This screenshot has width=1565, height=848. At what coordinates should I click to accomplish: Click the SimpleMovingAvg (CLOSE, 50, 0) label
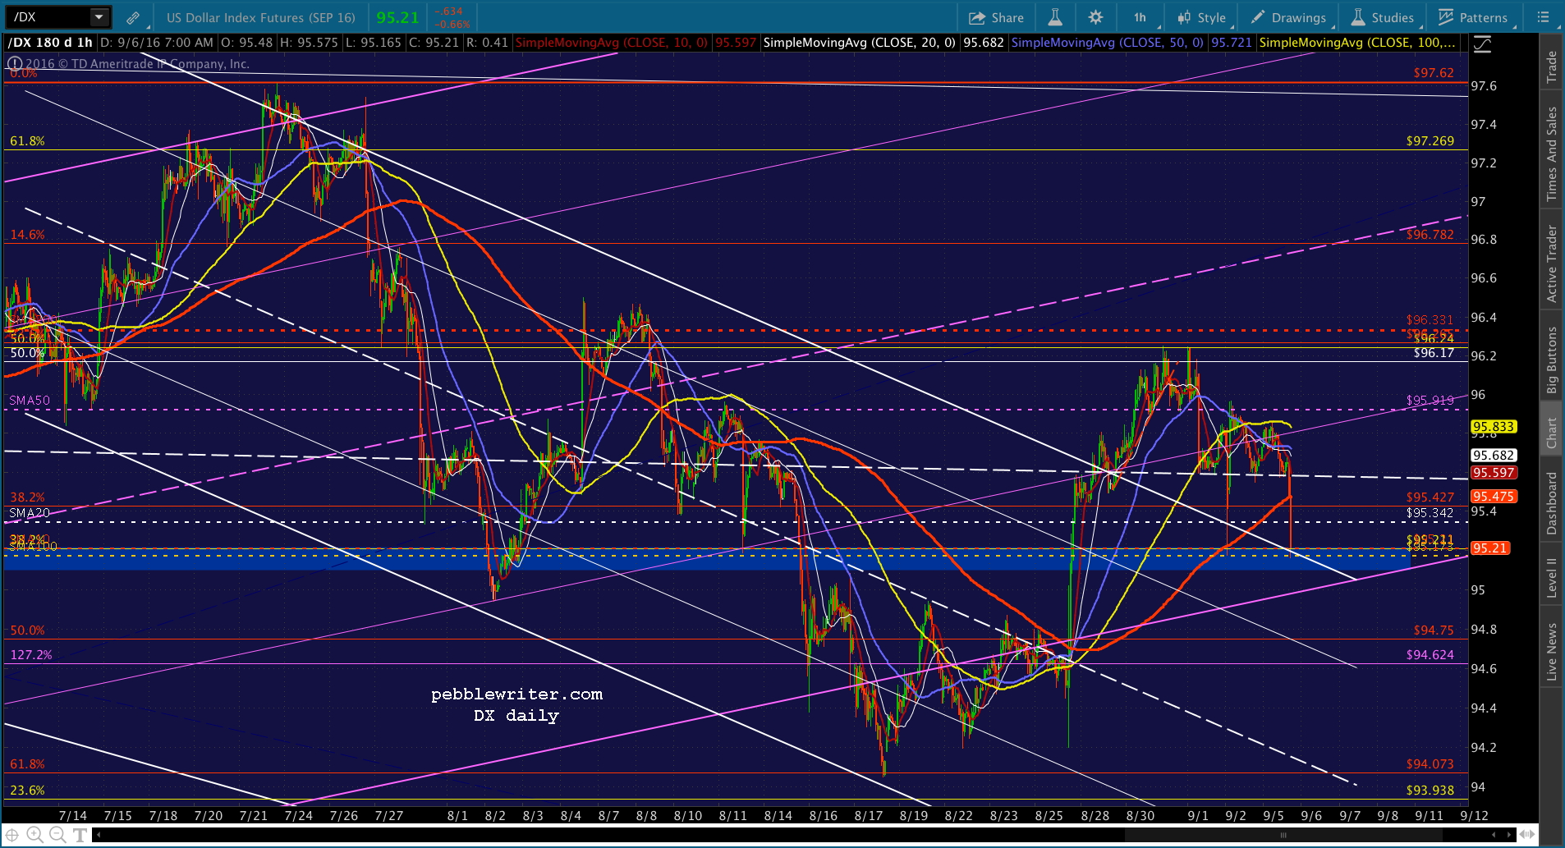pyautogui.click(x=1107, y=43)
